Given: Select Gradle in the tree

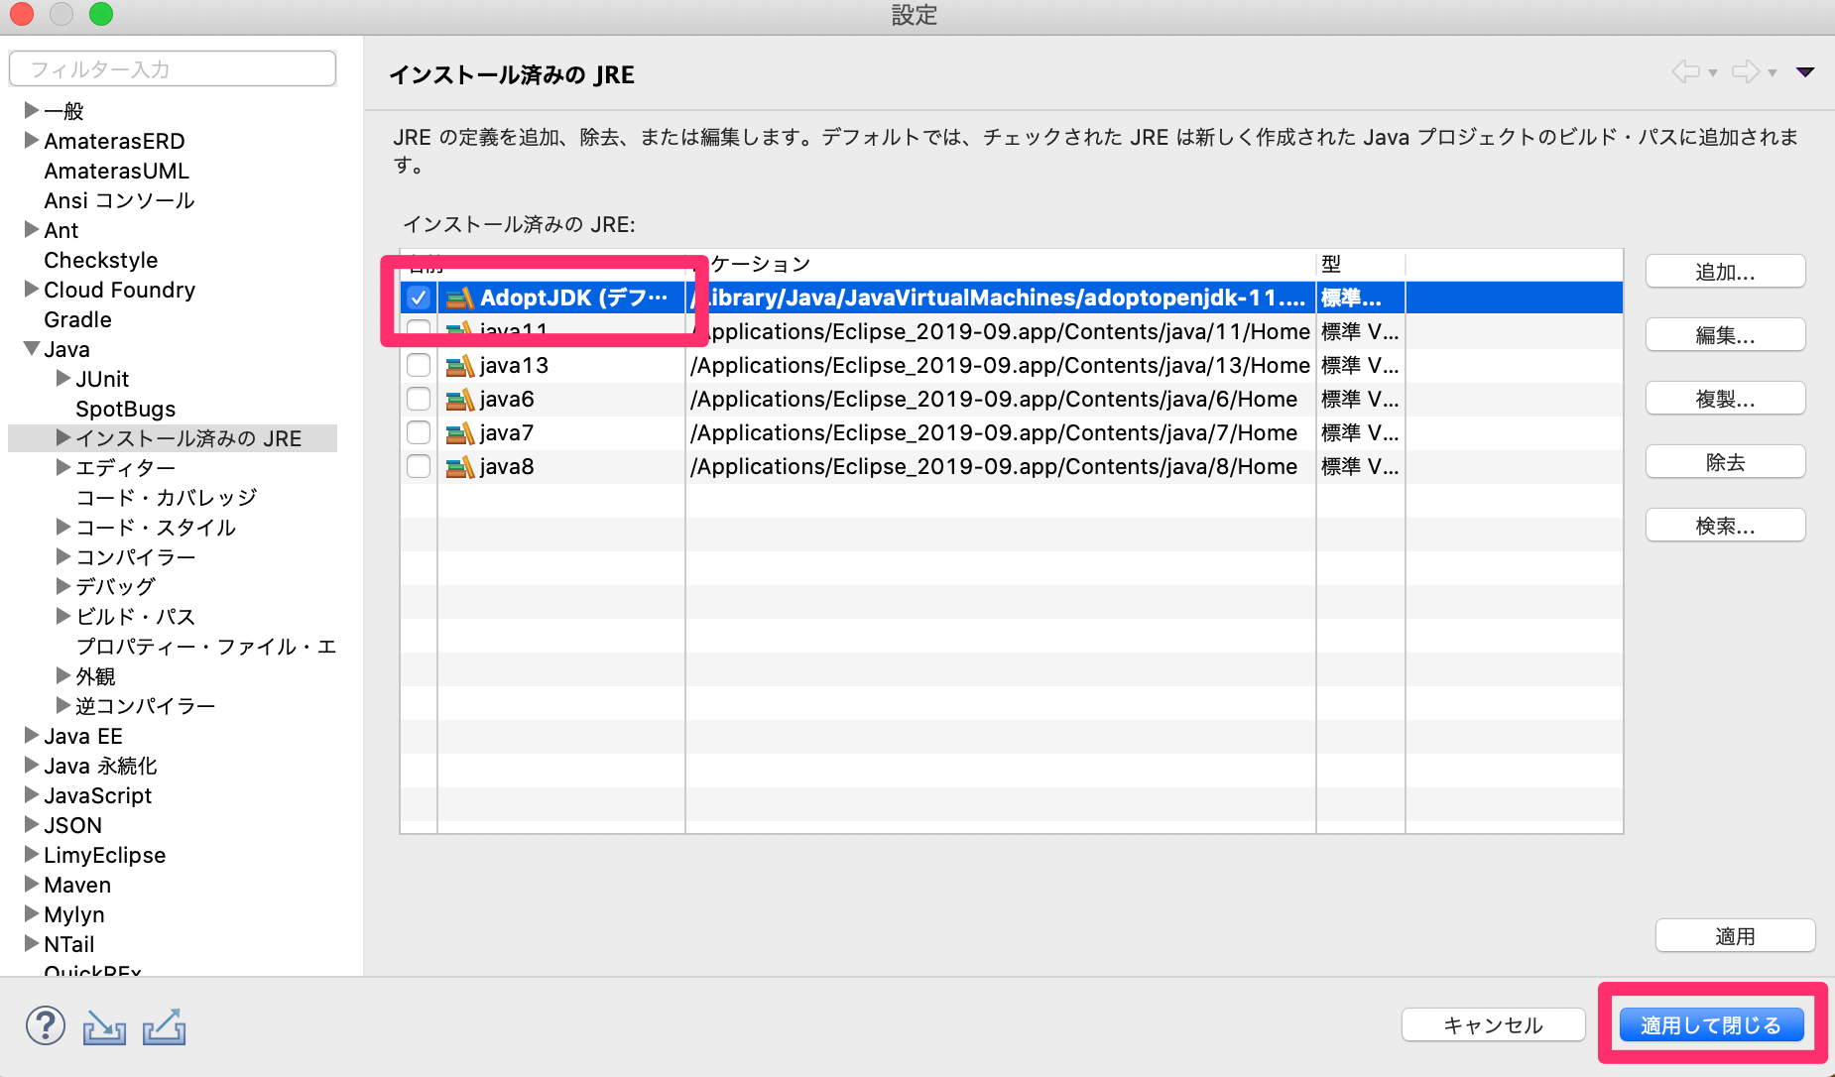Looking at the screenshot, I should [77, 319].
